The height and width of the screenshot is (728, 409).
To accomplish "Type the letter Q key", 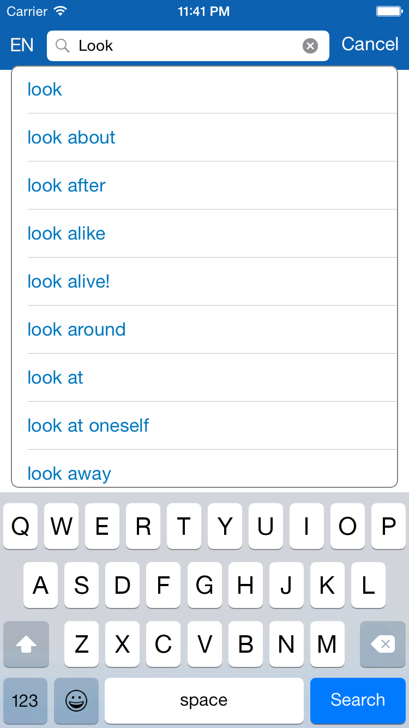I will (21, 527).
